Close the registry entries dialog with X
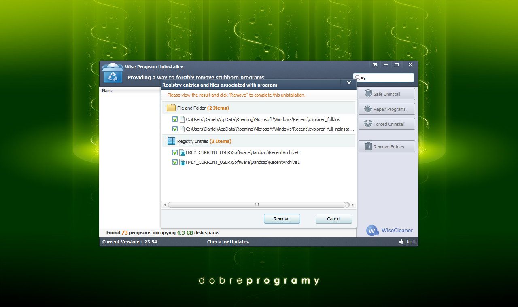This screenshot has height=307, width=518. (x=349, y=83)
